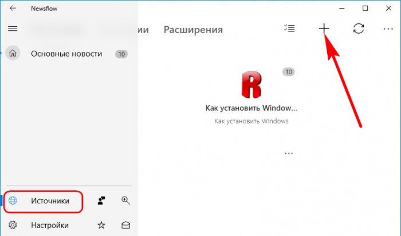Click the home icon in the sidebar

pos(14,54)
